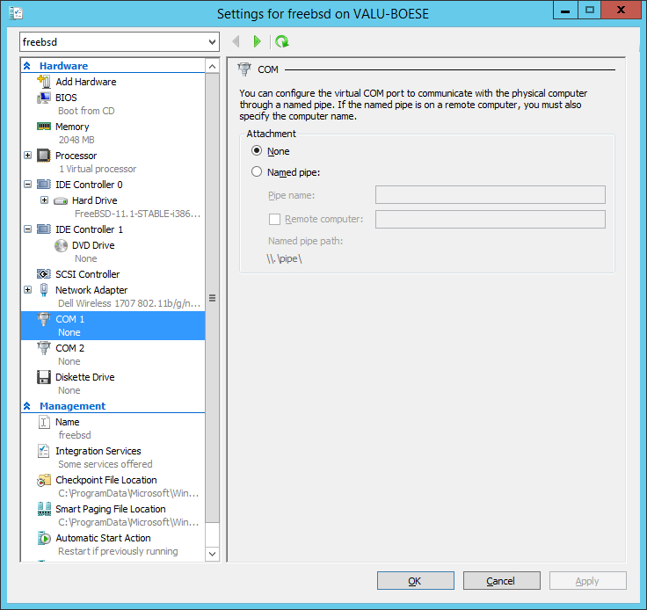Screen dimensions: 647x610
Task: Click the Smart Paging File Location icon
Action: point(44,509)
